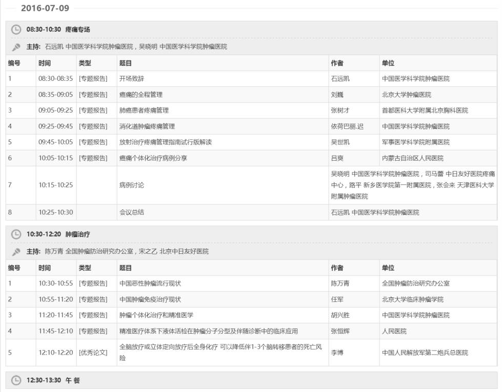Click the time cell 09:25-09:45

click(x=56, y=126)
